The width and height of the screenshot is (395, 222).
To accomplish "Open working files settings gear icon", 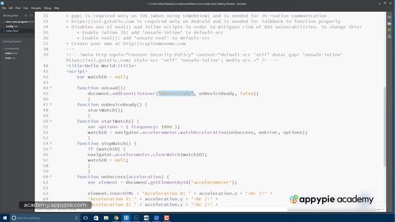I will click(26, 15).
